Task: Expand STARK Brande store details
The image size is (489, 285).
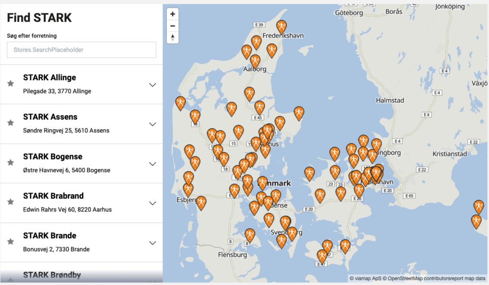Action: 152,243
